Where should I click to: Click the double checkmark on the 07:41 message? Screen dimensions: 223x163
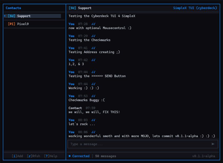coord(93,48)
